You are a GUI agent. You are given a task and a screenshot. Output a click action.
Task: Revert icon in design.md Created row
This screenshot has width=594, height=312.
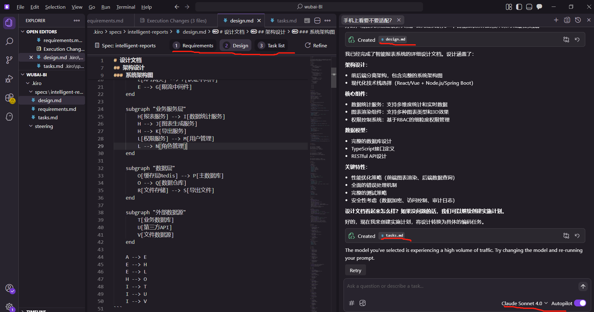(577, 40)
